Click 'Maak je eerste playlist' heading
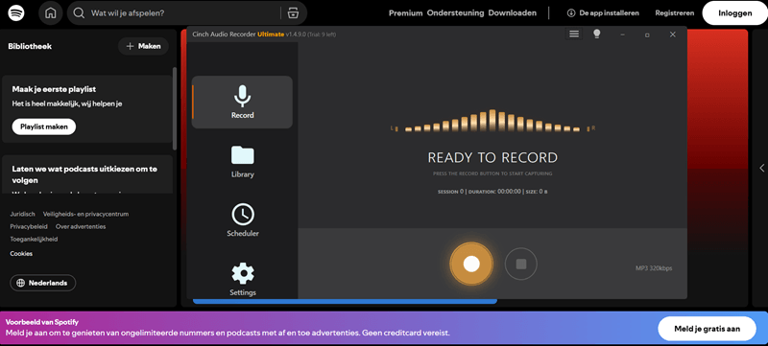Screen dimensions: 768x346 [54, 89]
